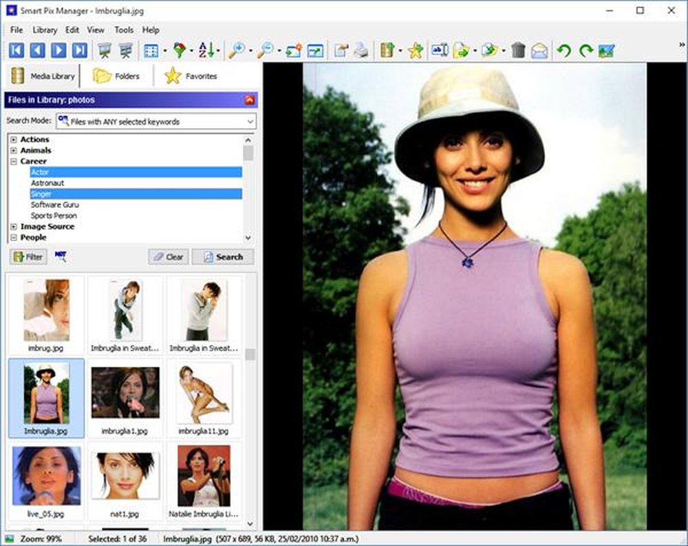Select the nat1.jpg thumbnail
Viewport: 688px width, 546px height.
pos(125,474)
